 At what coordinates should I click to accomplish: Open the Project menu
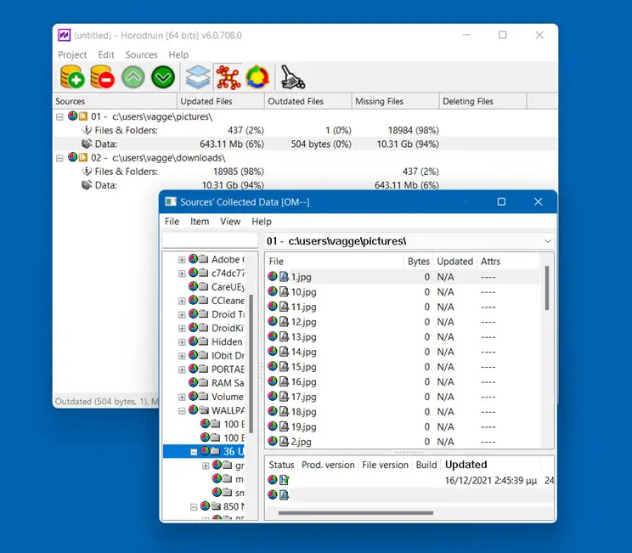72,54
